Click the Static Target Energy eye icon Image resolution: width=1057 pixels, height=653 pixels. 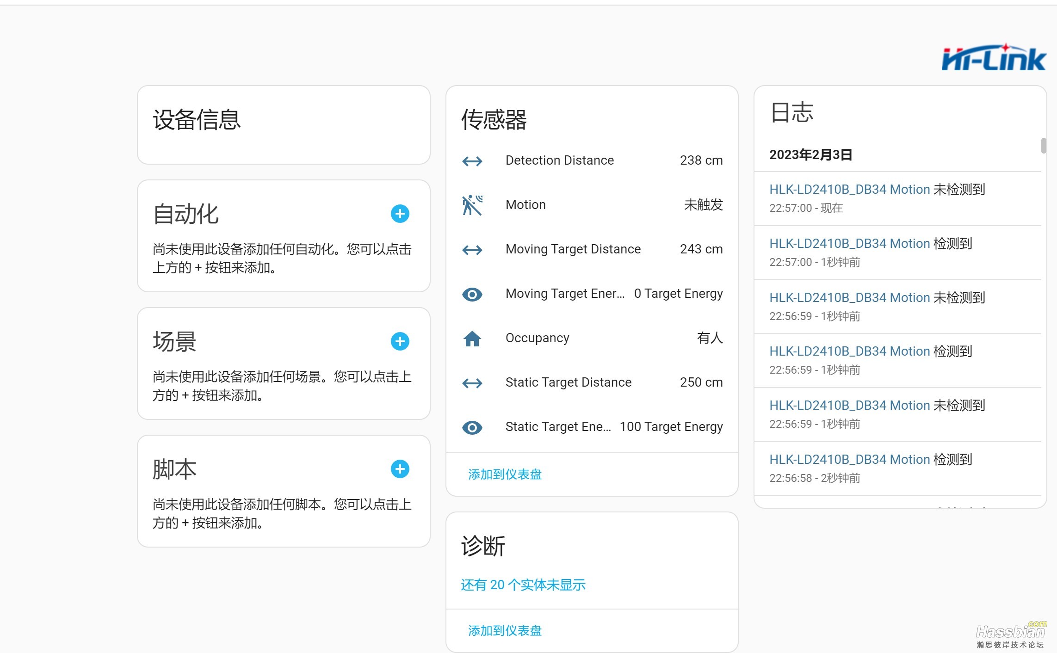point(472,427)
